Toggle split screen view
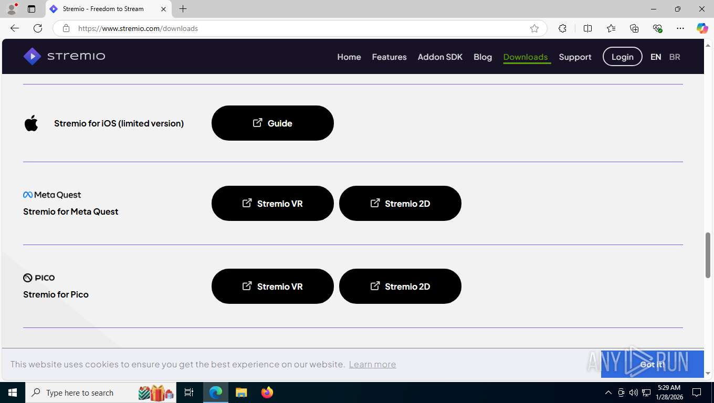The image size is (714, 403). pyautogui.click(x=587, y=28)
